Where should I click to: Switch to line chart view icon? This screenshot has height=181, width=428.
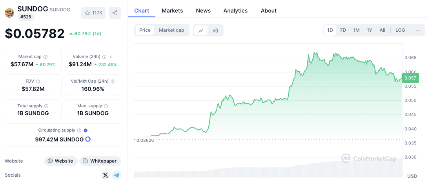pos(201,30)
